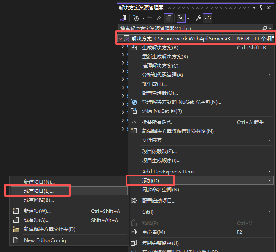This screenshot has height=252, width=276.
Task: Expand the 文件嵌套 submenu
Action: (x=201, y=140)
